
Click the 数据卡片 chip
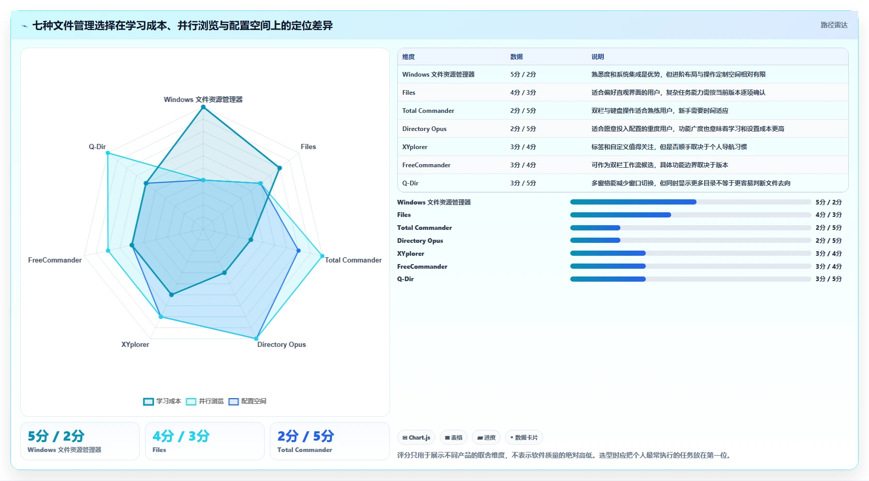[x=524, y=438]
